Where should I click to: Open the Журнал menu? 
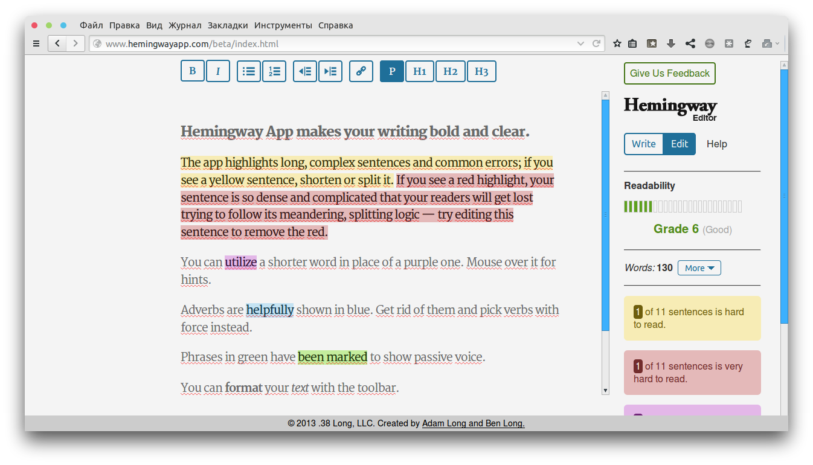pos(185,25)
